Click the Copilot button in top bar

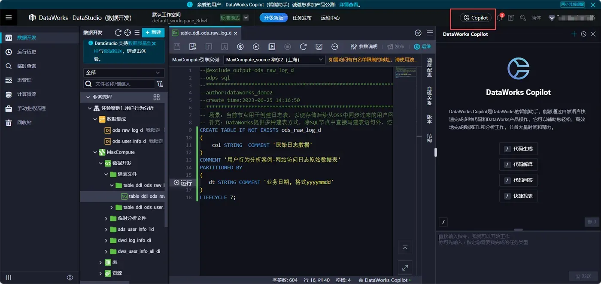(x=476, y=18)
